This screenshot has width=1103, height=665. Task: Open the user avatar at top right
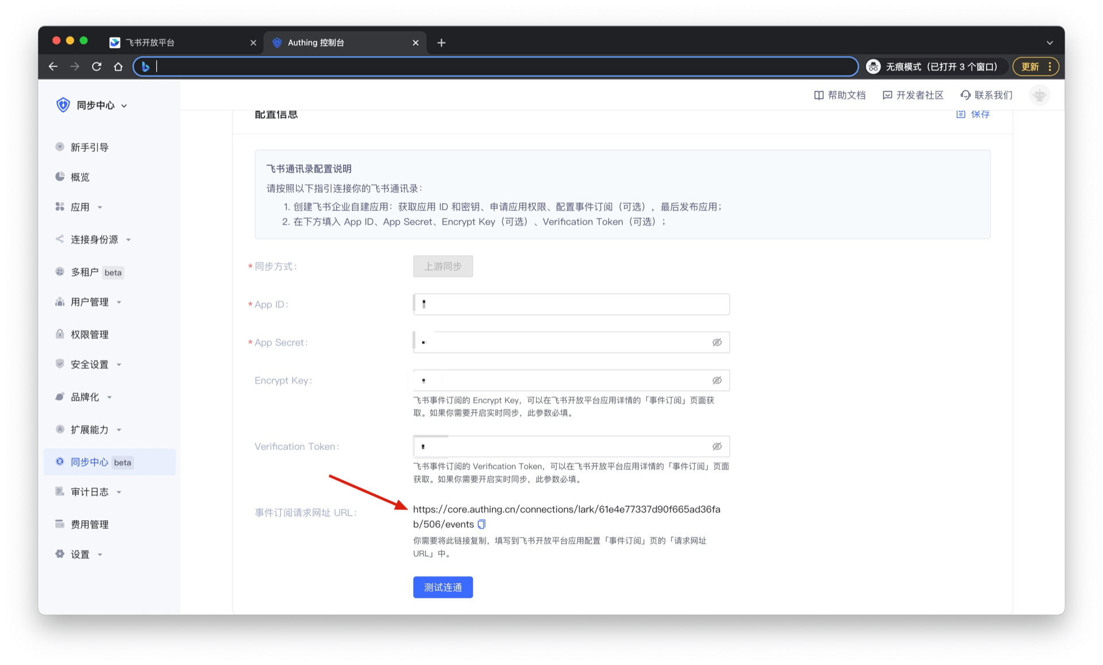pyautogui.click(x=1039, y=95)
